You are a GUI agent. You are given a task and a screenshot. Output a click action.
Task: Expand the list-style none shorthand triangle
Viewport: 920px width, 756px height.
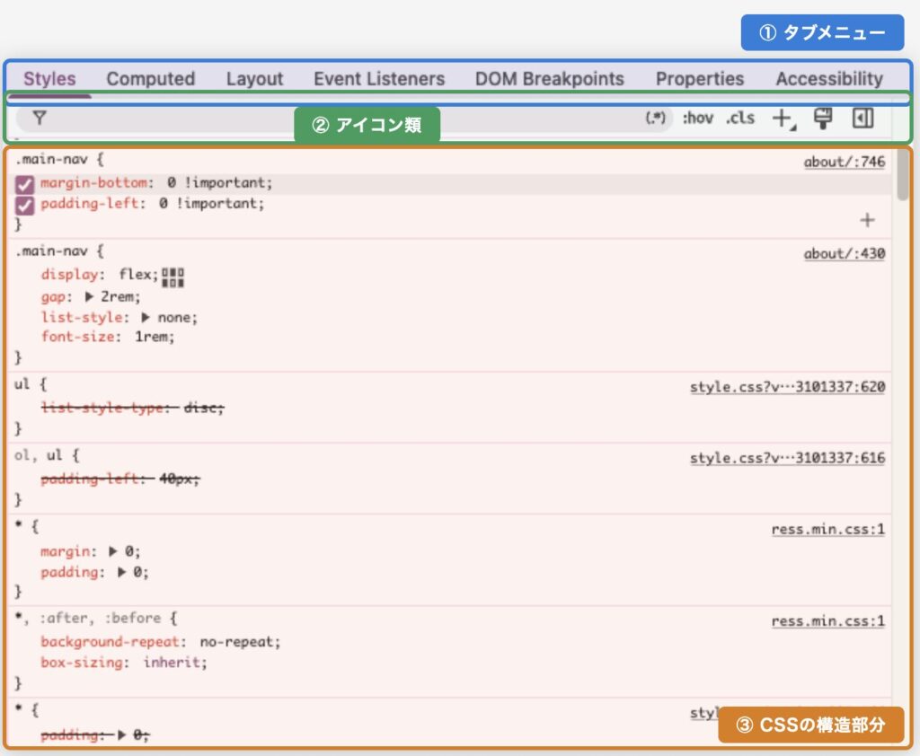pyautogui.click(x=146, y=318)
